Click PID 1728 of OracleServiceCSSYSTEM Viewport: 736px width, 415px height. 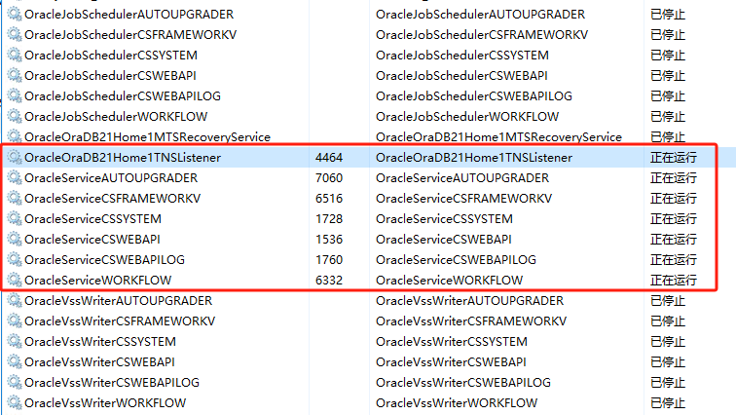click(x=329, y=219)
